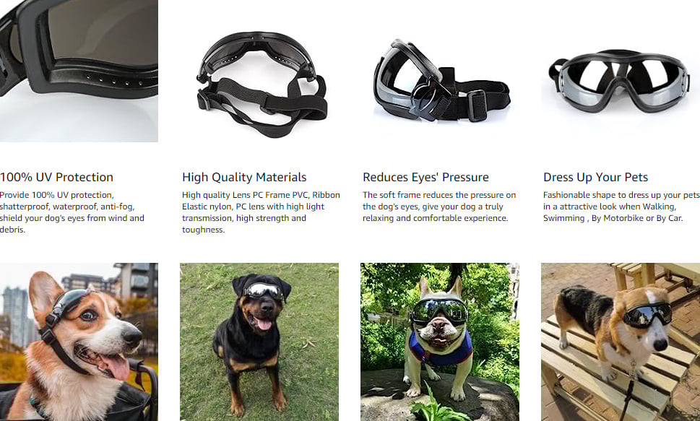
Task: Open the corgi on wooden bench photo
Action: click(x=621, y=342)
